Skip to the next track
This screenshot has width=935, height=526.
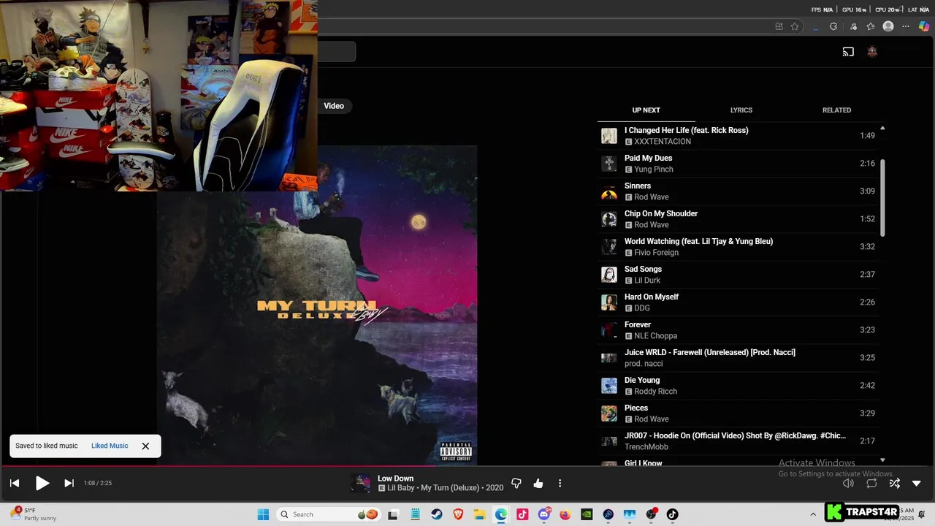[69, 483]
